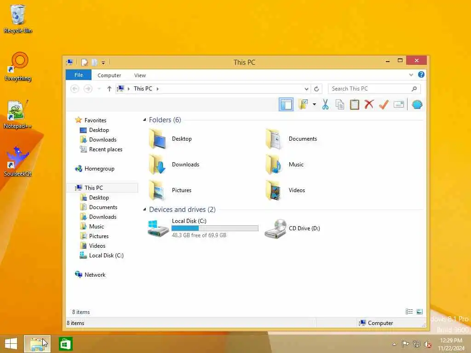The height and width of the screenshot is (353, 471).
Task: Click the Windows Start button
Action: click(x=11, y=344)
